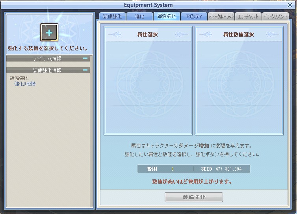The height and width of the screenshot is (214, 297).
Task: Open the アビリティ tab
Action: (194, 17)
